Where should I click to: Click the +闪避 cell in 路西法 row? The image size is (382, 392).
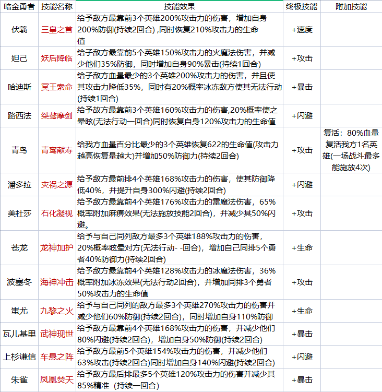tap(302, 116)
